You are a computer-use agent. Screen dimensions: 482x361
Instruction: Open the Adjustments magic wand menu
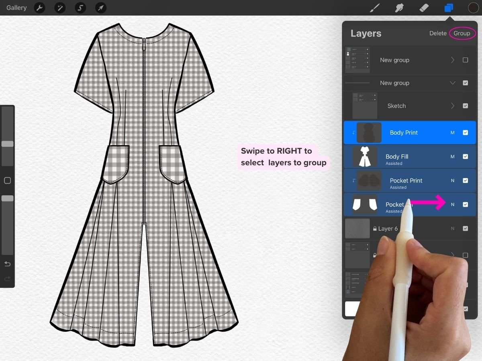click(x=60, y=8)
